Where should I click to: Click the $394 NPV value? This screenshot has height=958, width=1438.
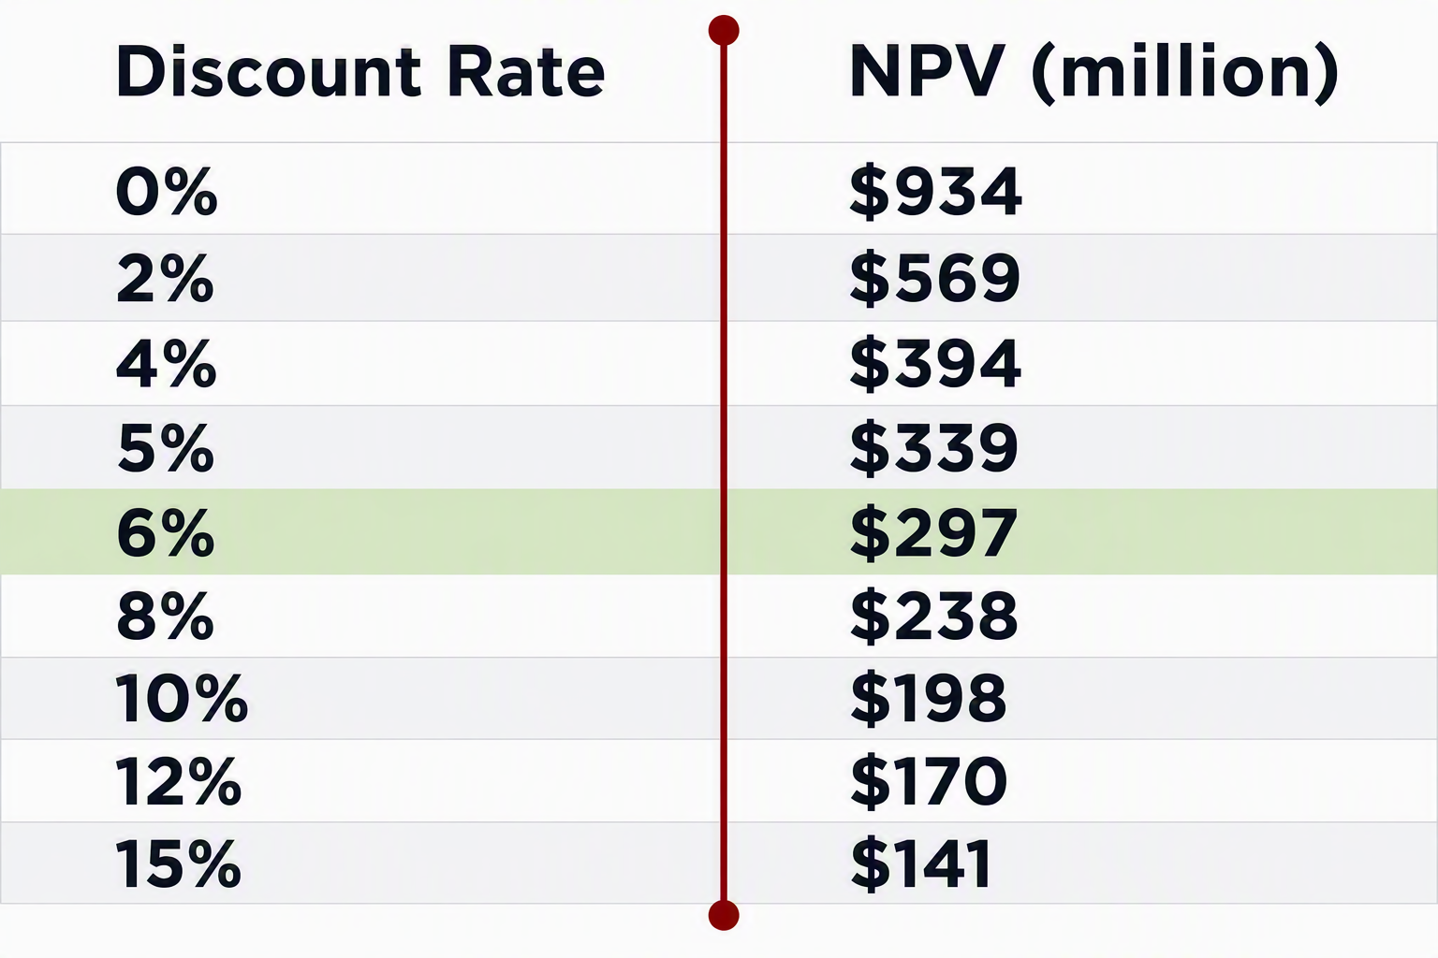pyautogui.click(x=934, y=364)
